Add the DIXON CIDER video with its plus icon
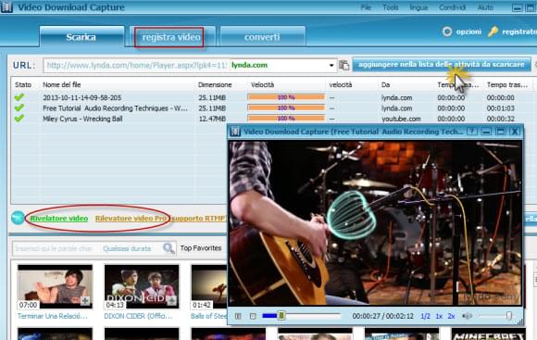 (x=171, y=301)
